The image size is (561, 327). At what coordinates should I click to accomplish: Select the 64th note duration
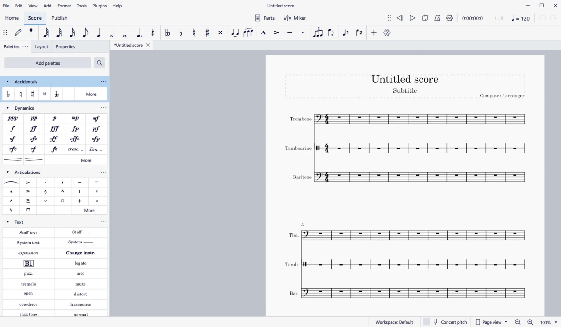coord(46,32)
